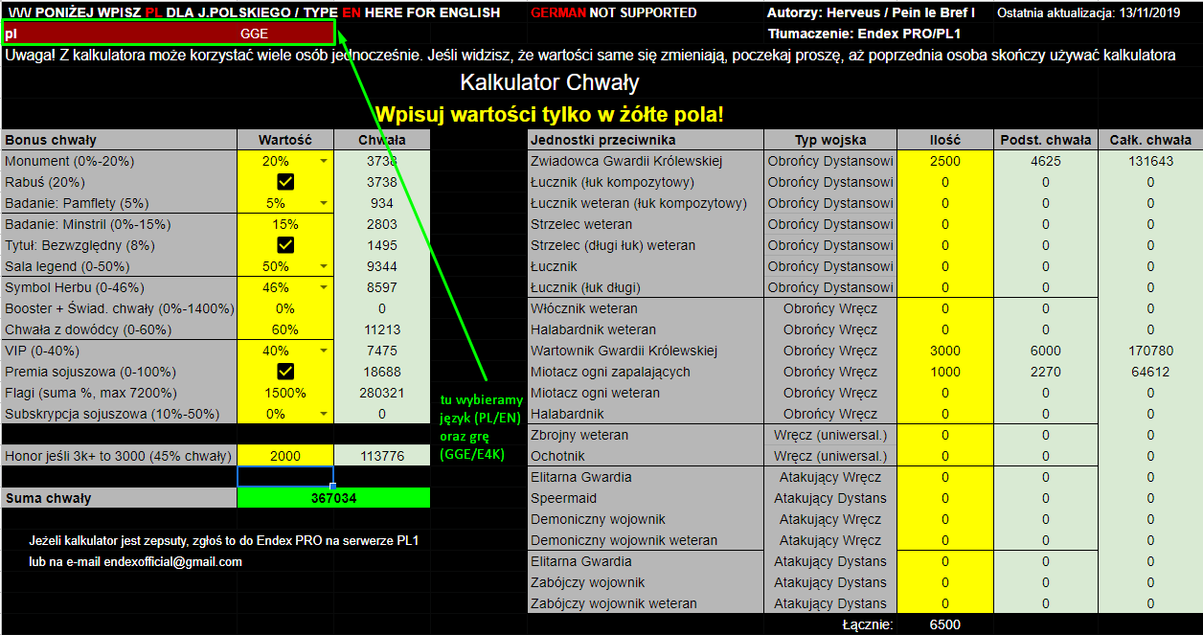
Task: Select the Łucznik (łuk kompozytowy) quantity cell
Action: tap(945, 182)
